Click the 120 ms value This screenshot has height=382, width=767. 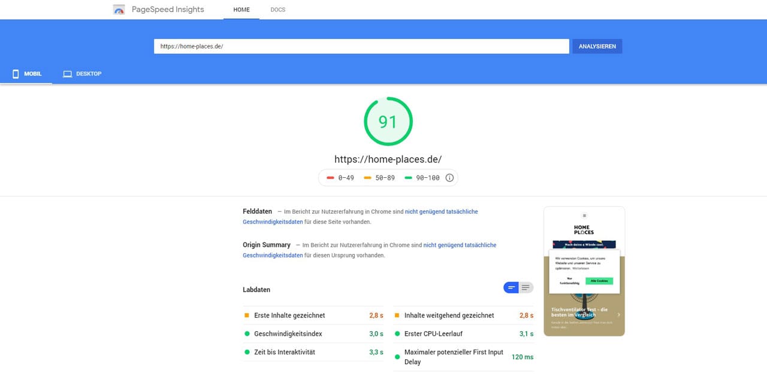523,357
